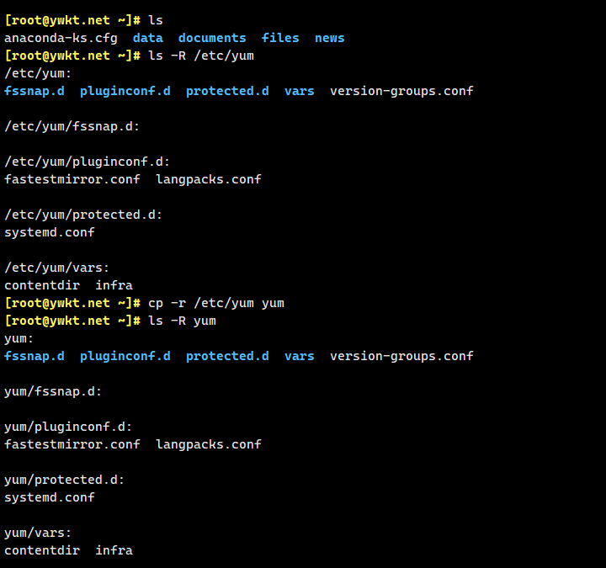Screen dimensions: 606x568
Task: Select the 'yum/pluginconf.d:' header line
Action: click(x=68, y=427)
